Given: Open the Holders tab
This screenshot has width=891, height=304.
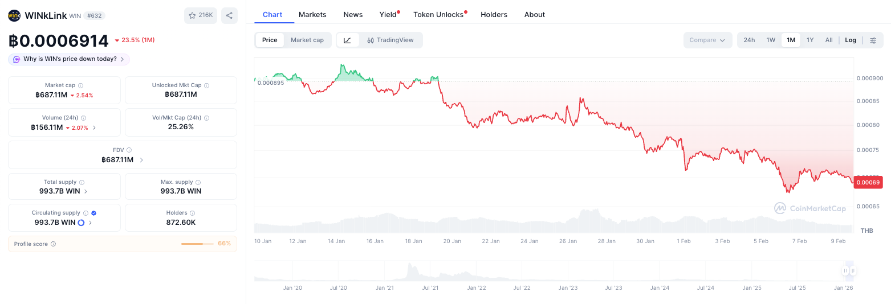Looking at the screenshot, I should point(494,14).
